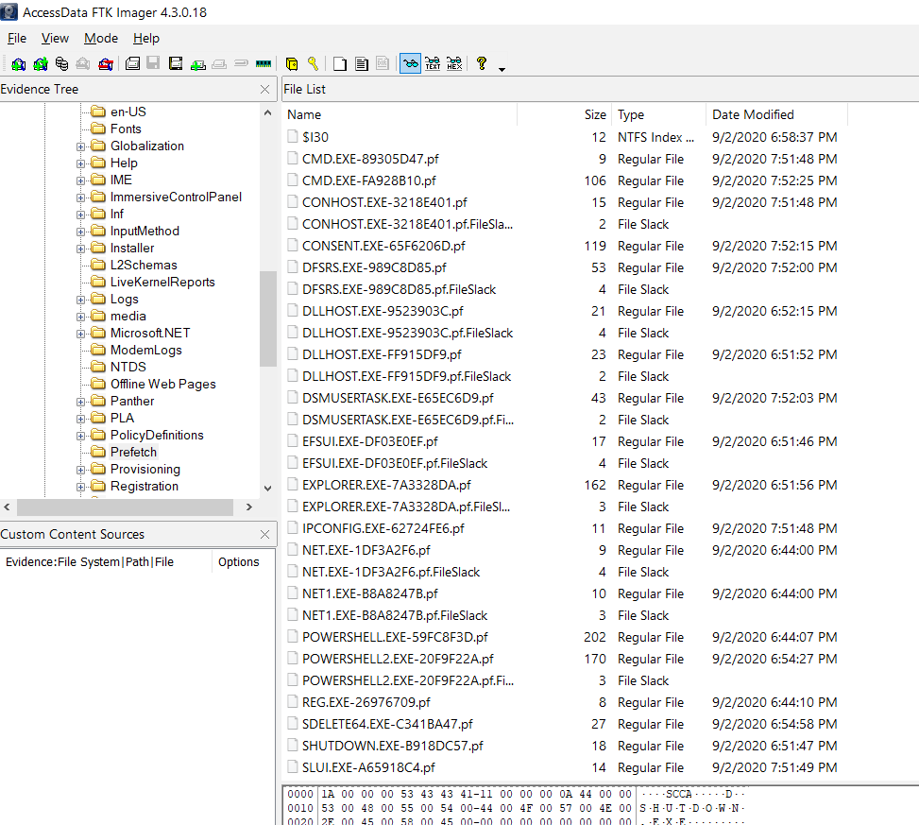Open the Mode menu
Screen dimensions: 919x825
pyautogui.click(x=101, y=38)
